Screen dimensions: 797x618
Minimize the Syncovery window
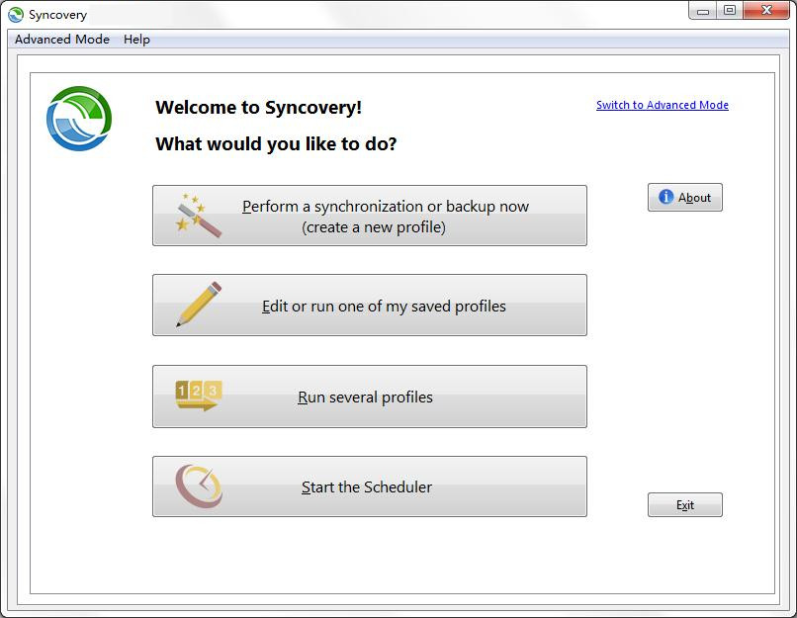tap(704, 10)
